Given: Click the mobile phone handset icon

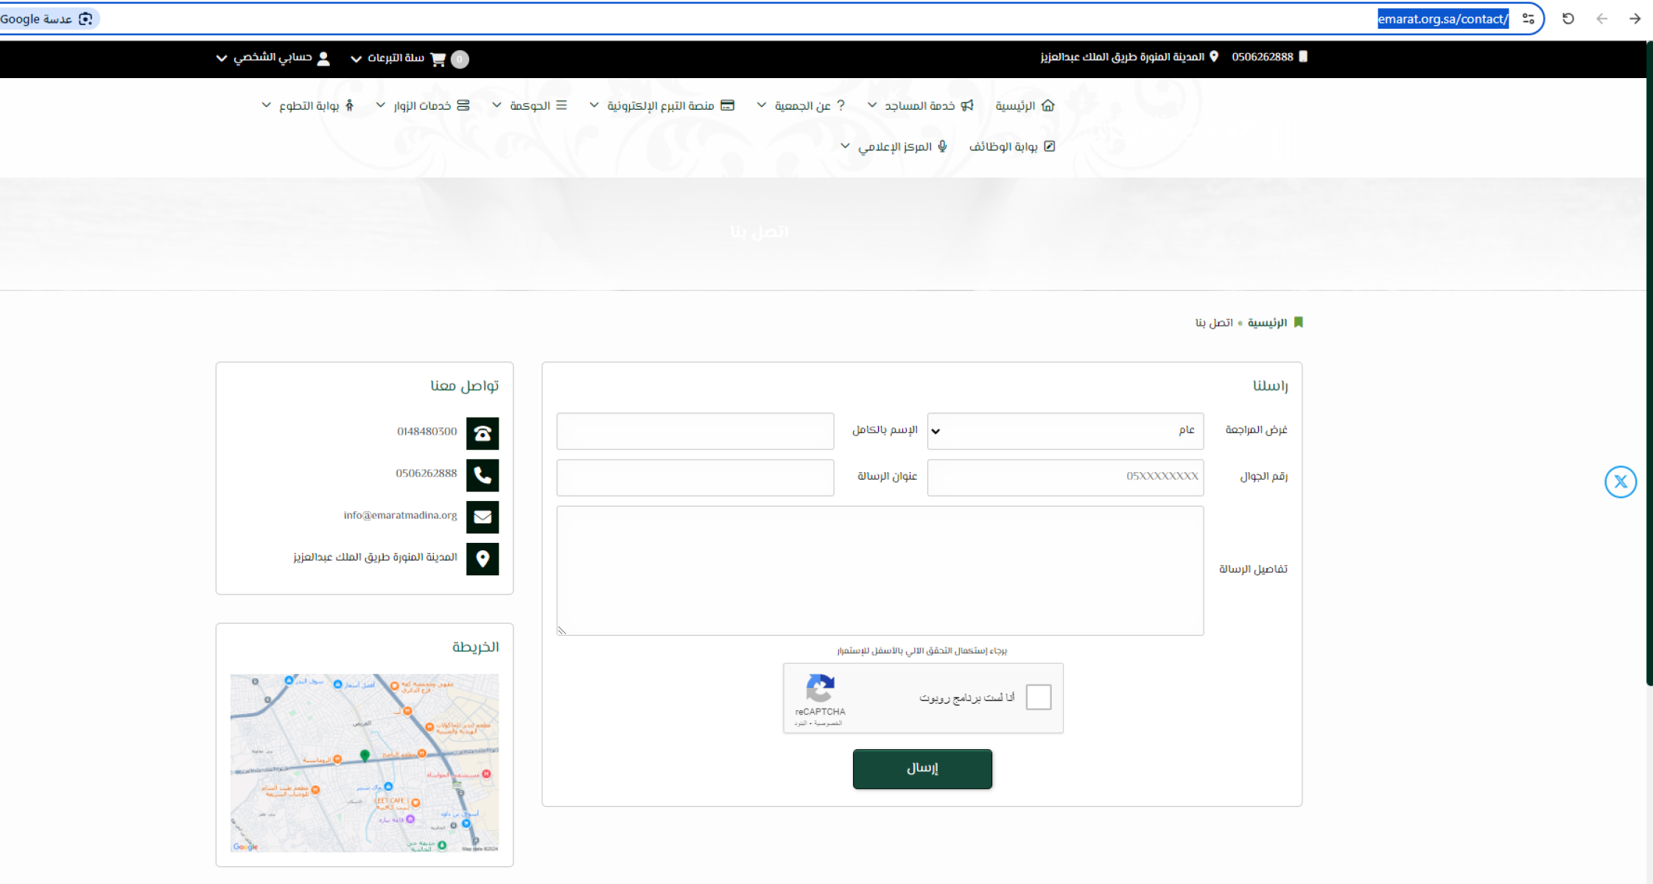Looking at the screenshot, I should [482, 475].
